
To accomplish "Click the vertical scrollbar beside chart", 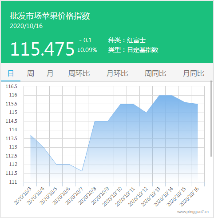I will pyautogui.click(x=211, y=118).
